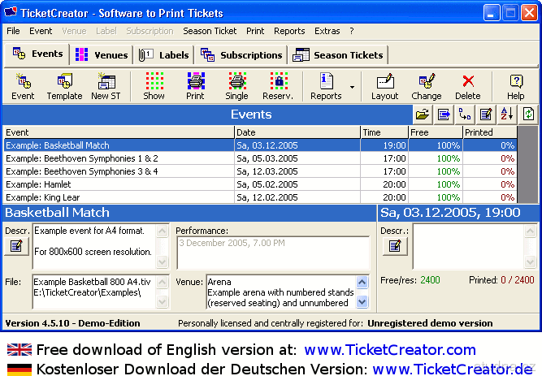
Task: Click the Print tickets toolbar icon
Action: click(195, 85)
